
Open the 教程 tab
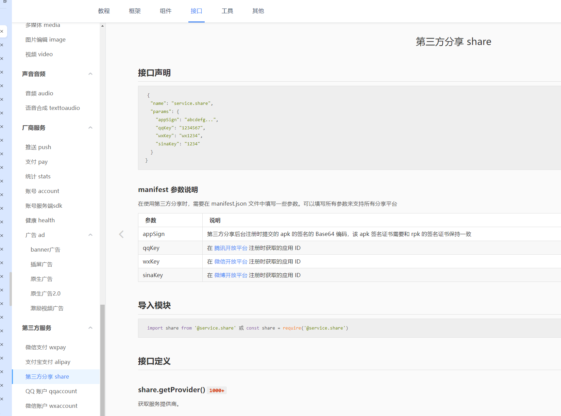click(x=104, y=11)
